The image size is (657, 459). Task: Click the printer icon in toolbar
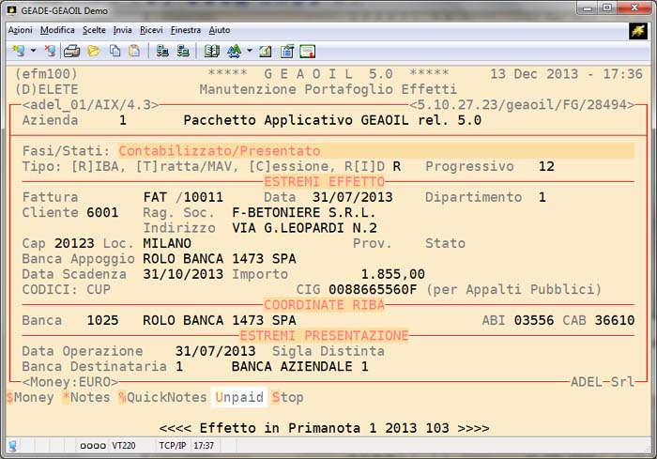pyautogui.click(x=71, y=51)
